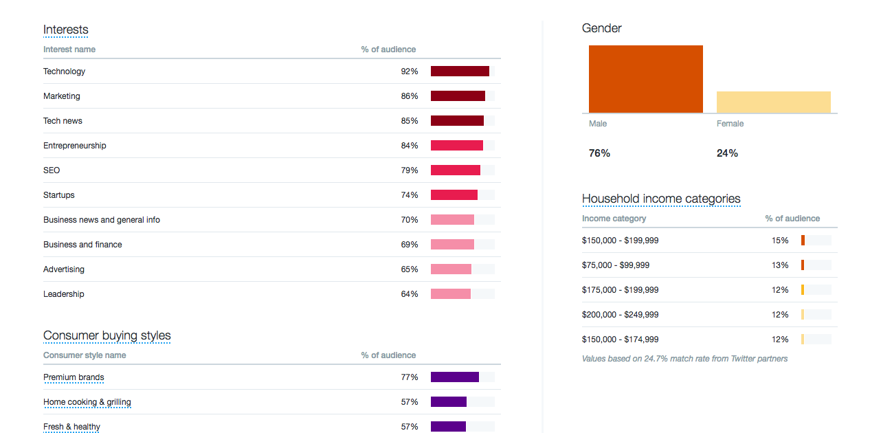Click the Twitter partners match rate note
This screenshot has width=870, height=433.
pos(684,358)
